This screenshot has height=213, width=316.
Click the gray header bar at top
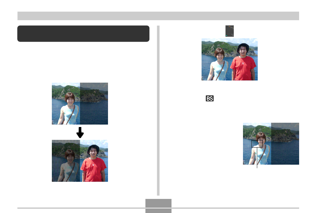coord(158,16)
